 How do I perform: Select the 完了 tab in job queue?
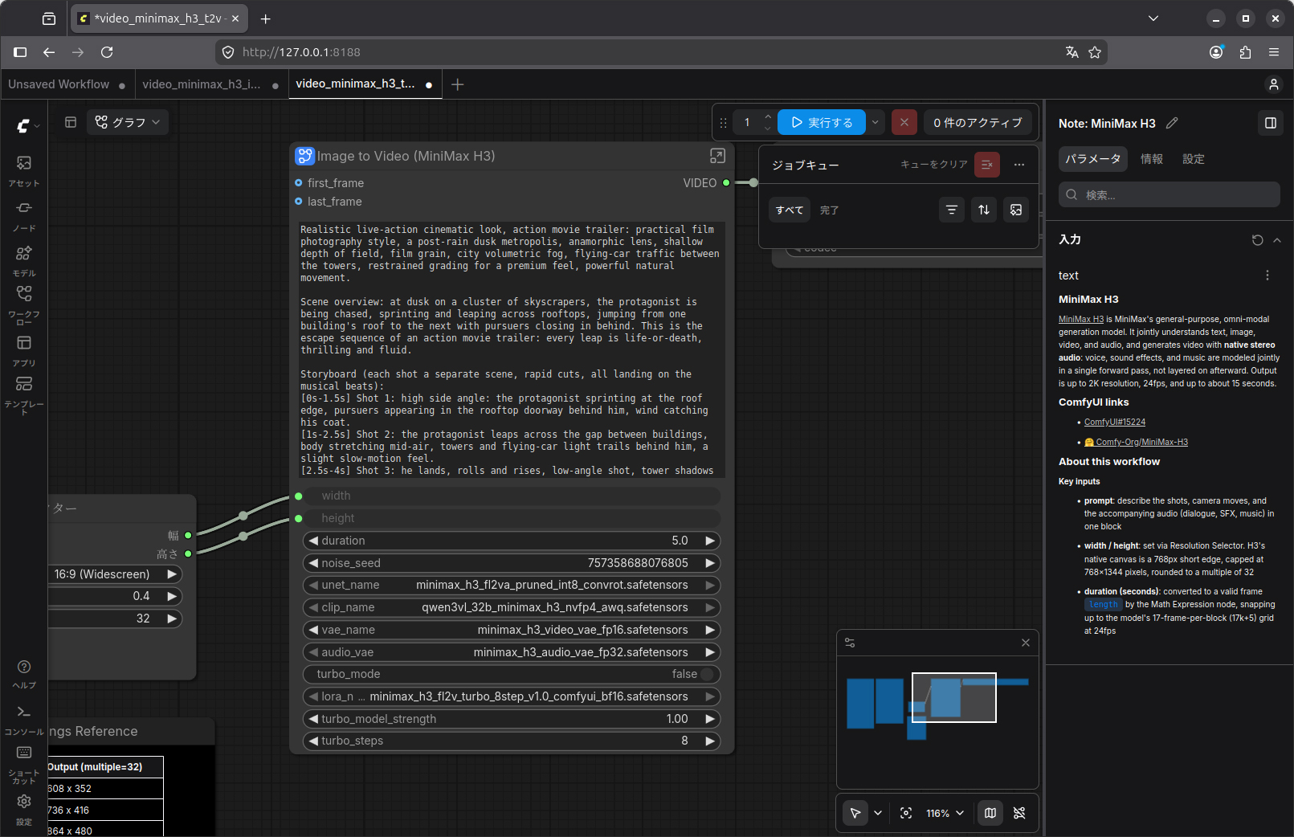click(830, 210)
